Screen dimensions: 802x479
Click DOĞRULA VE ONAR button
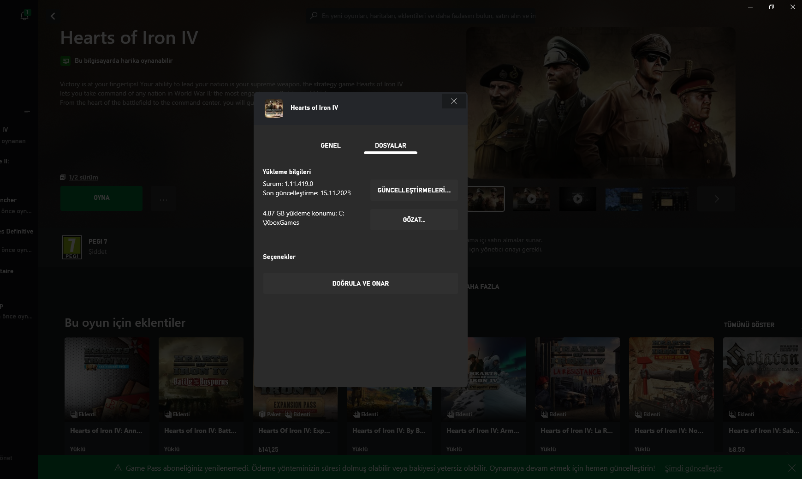tap(360, 283)
